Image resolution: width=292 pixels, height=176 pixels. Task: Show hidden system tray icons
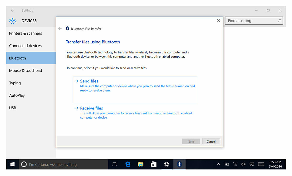click(218, 164)
